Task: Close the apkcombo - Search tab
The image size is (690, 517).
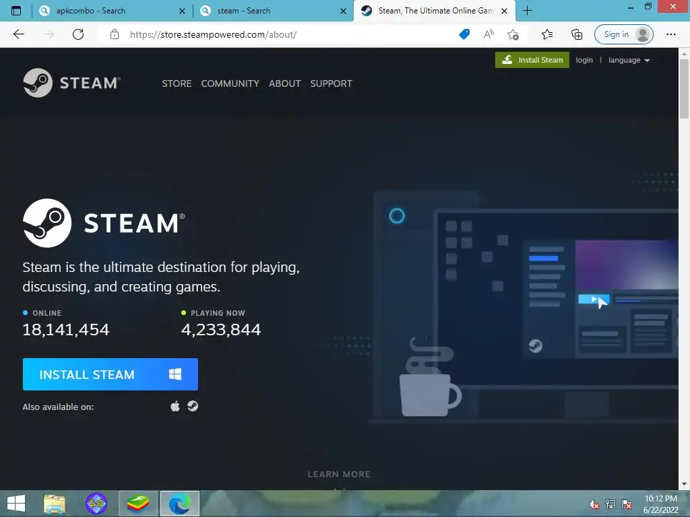Action: pyautogui.click(x=182, y=11)
